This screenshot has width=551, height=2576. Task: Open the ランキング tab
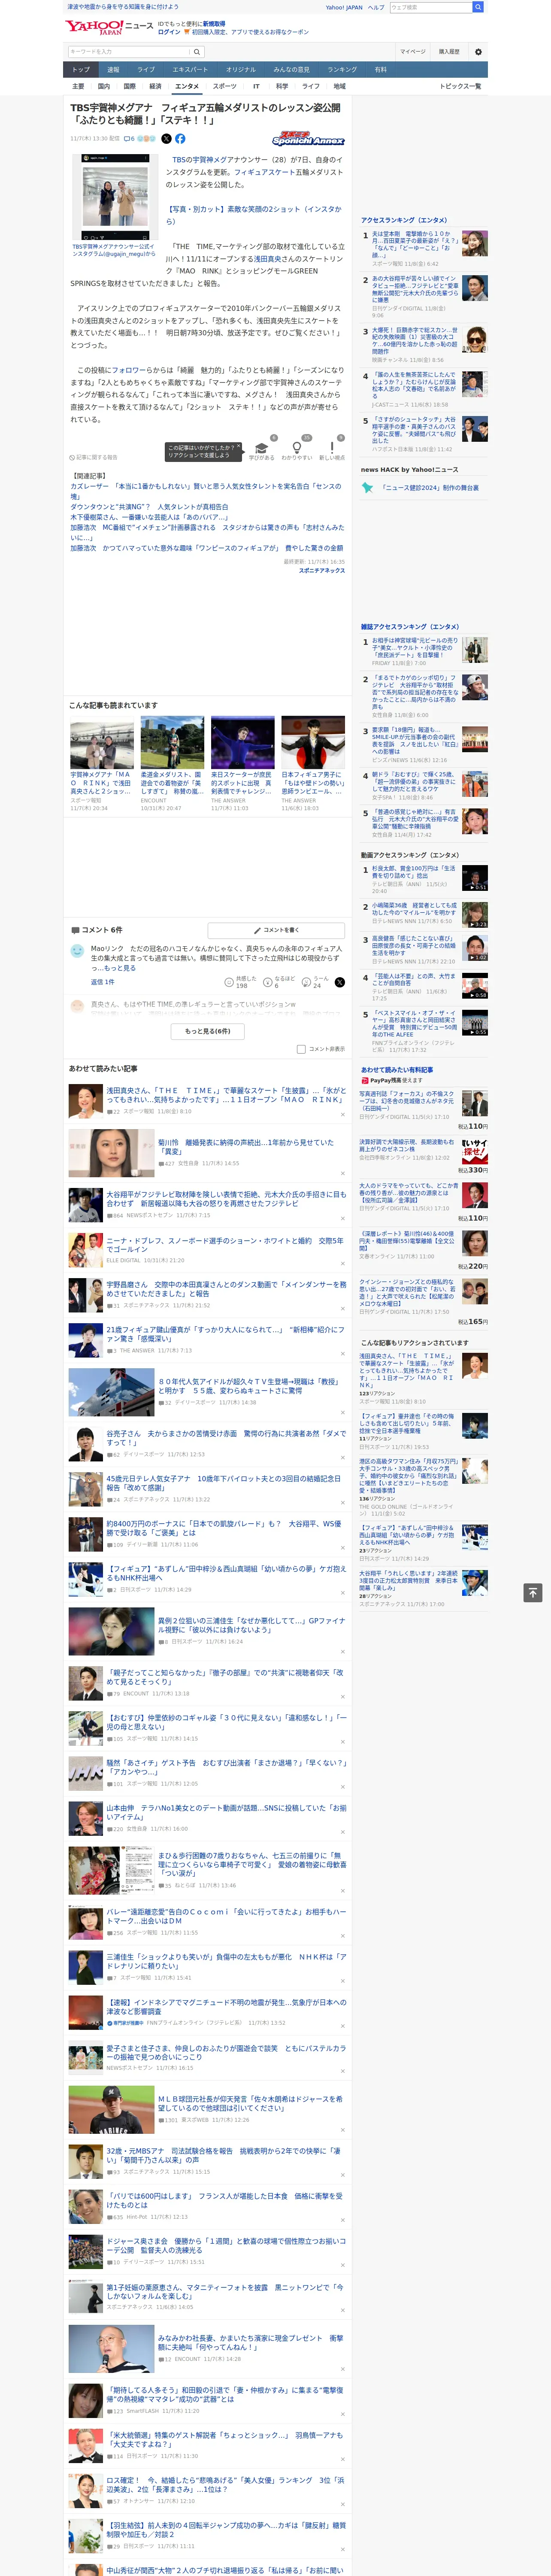[x=342, y=70]
